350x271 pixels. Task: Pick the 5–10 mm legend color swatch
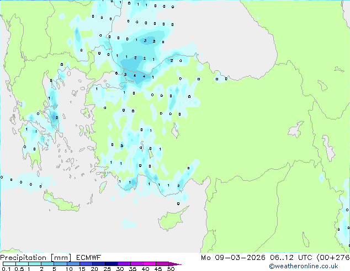[60, 264]
